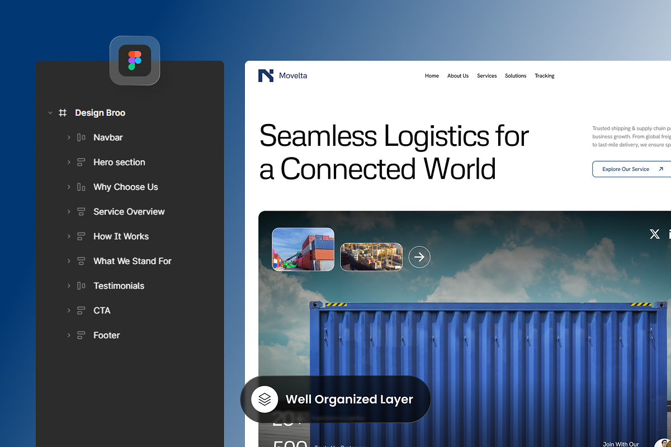Click the layout icon beside Testimonials

pyautogui.click(x=81, y=286)
